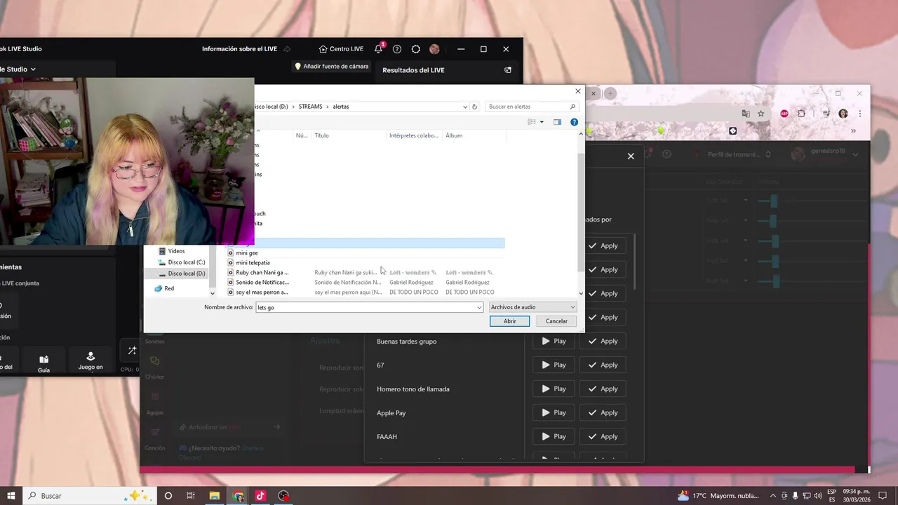Select STREAMS in the breadcrumb path
Image resolution: width=898 pixels, height=505 pixels.
310,107
